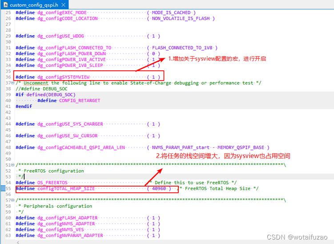The height and width of the screenshot is (244, 334).
Task: Place cursor on dg_configSYSTEMVIEW macro name
Action: (x=64, y=77)
